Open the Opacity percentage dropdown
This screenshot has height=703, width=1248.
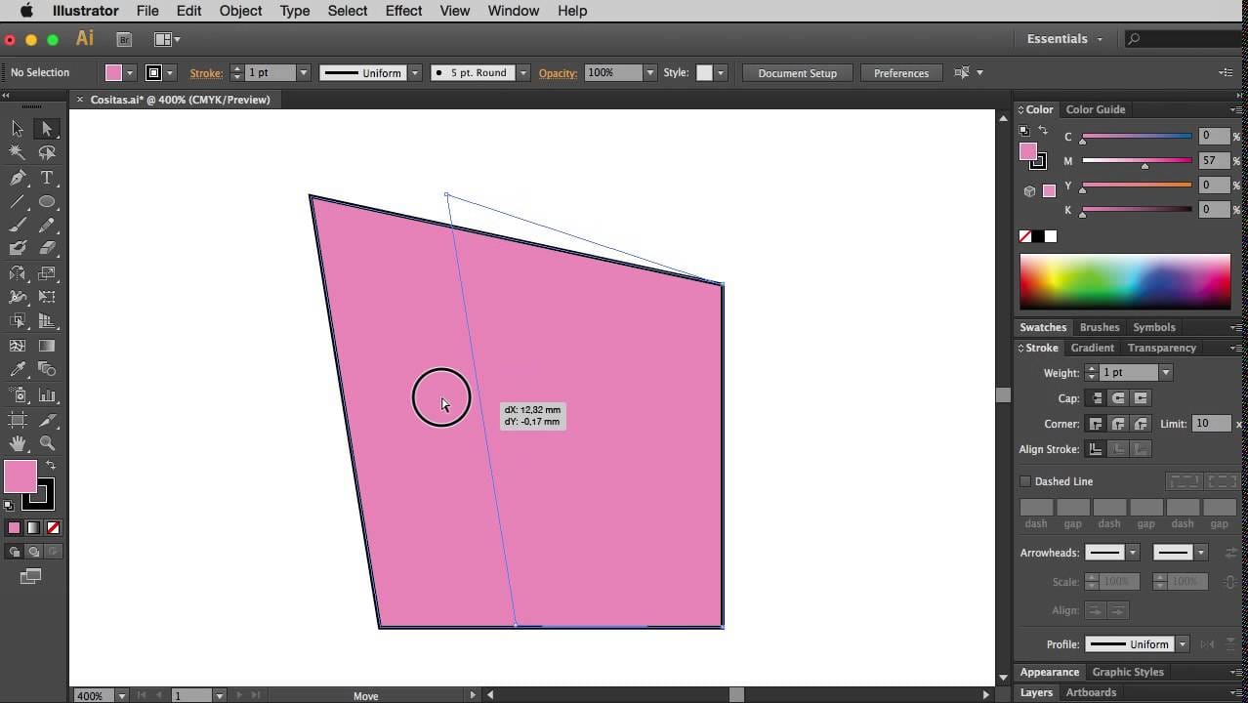[x=649, y=73]
